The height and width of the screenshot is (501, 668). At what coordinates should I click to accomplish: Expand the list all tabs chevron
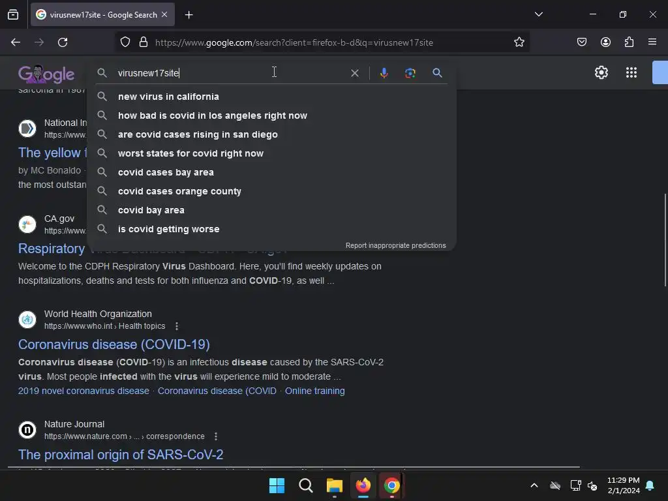pyautogui.click(x=538, y=14)
